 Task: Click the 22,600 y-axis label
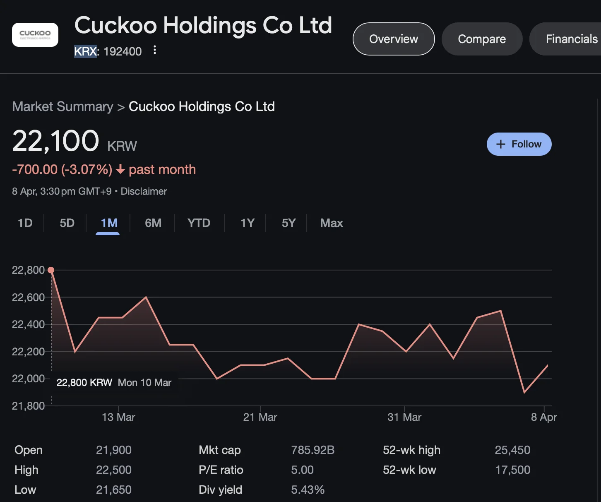28,297
